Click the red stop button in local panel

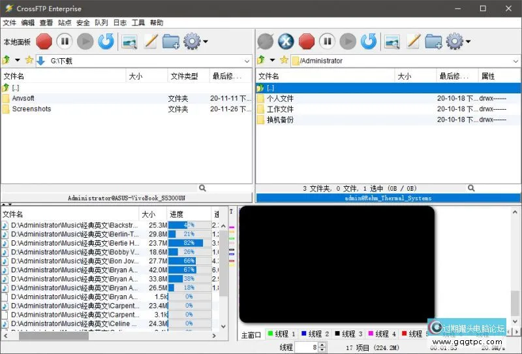click(44, 42)
